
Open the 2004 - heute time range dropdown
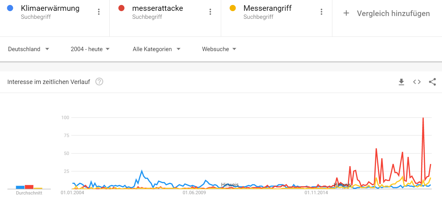pos(90,49)
